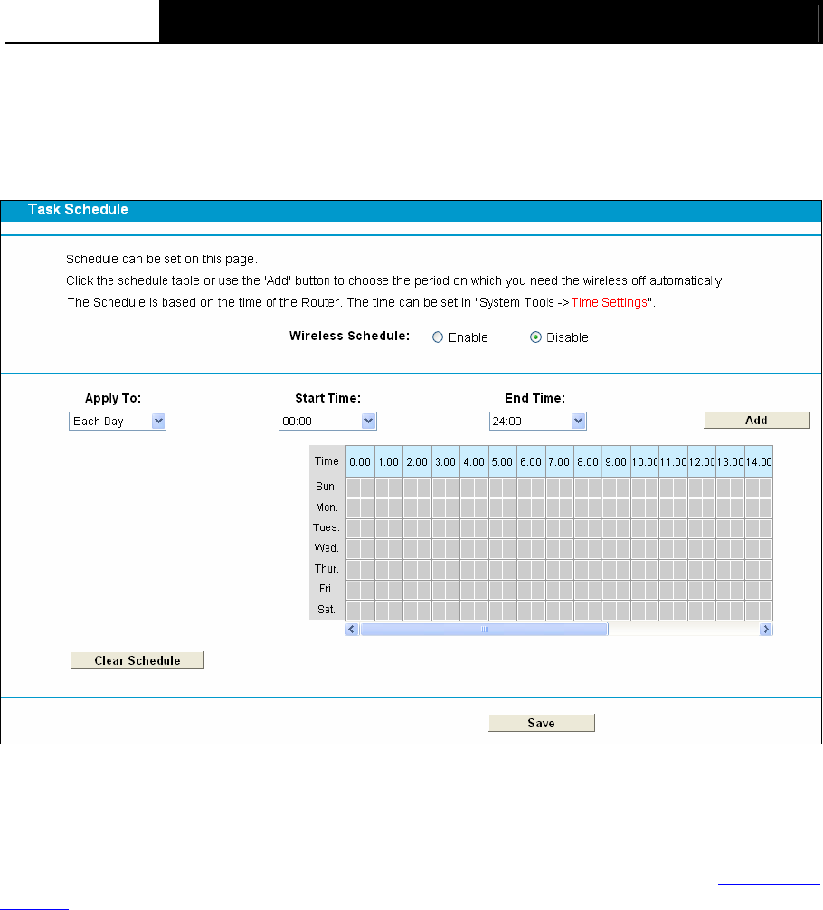This screenshot has width=823, height=910.
Task: Open the End Time dropdown
Action: (537, 422)
